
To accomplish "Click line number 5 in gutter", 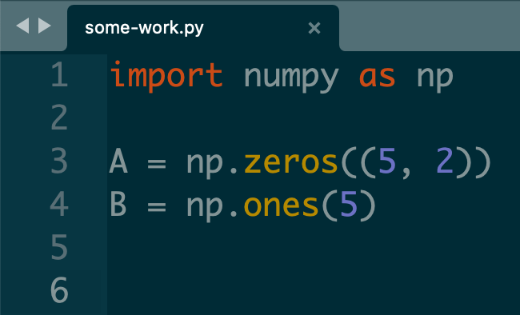I will pos(60,247).
